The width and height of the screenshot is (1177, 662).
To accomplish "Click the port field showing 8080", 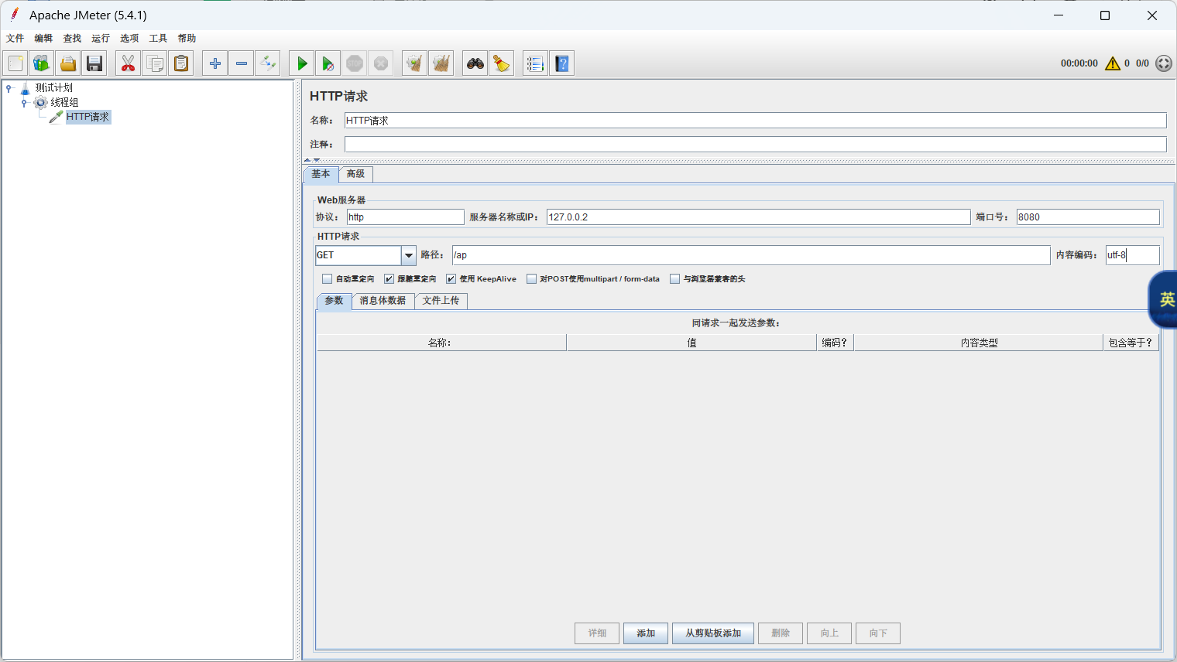I will tap(1088, 217).
